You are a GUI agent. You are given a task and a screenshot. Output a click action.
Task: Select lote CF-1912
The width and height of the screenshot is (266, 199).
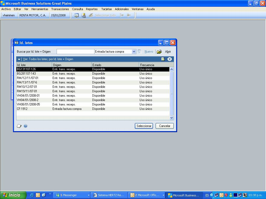click(93, 109)
